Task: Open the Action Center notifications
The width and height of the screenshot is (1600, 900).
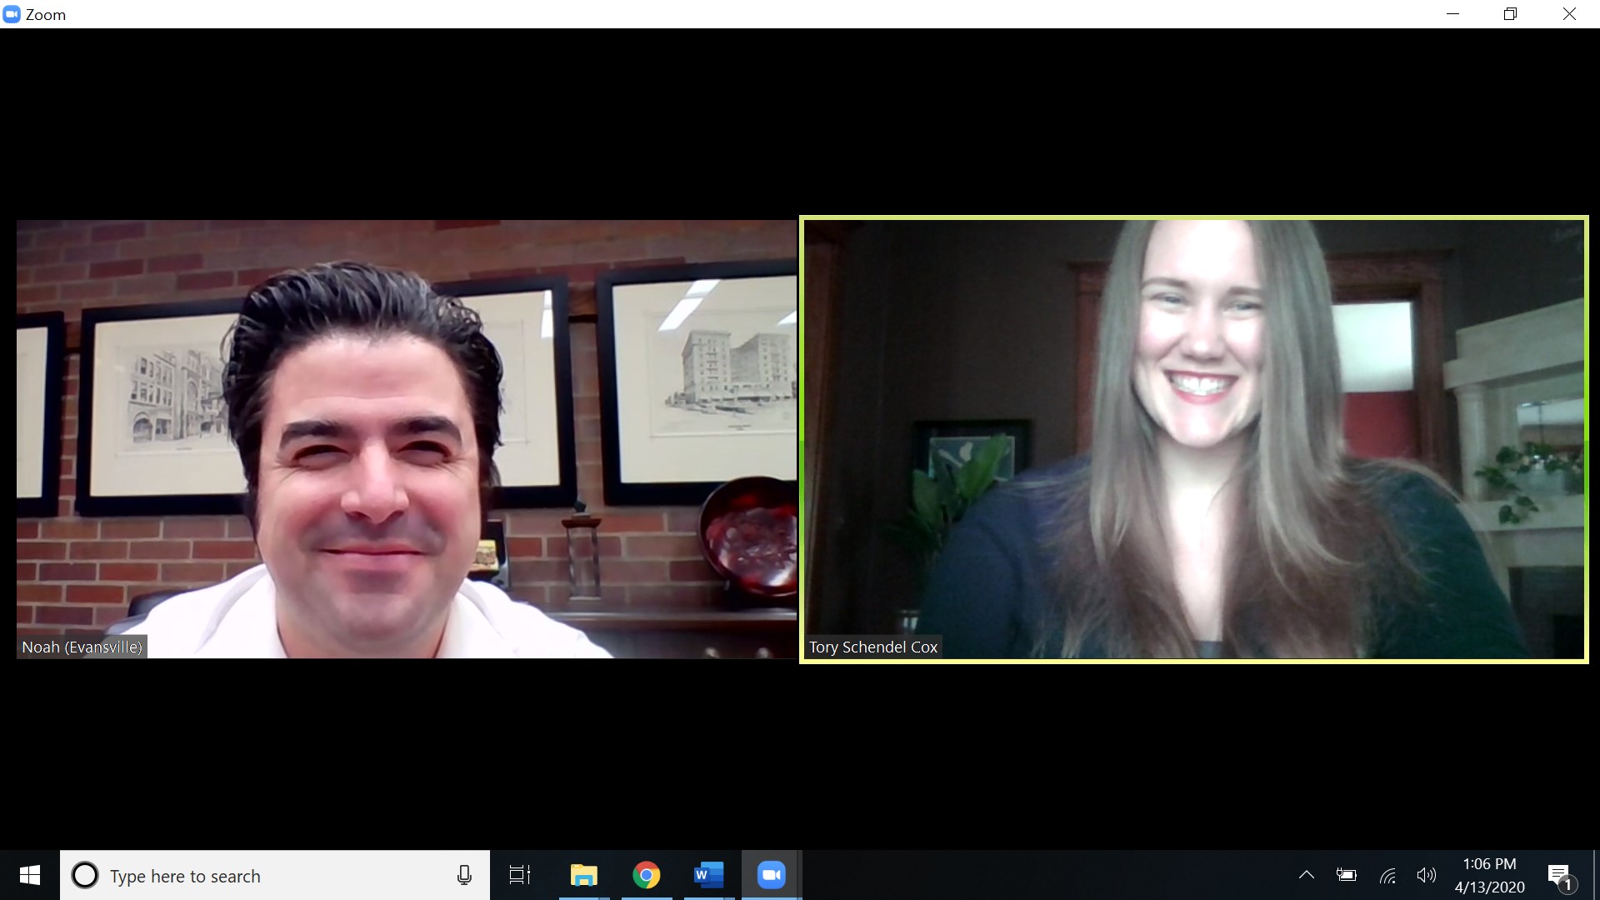Action: click(x=1559, y=875)
